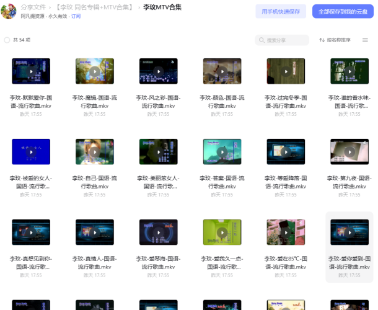The height and width of the screenshot is (310, 378).
Task: Play the 李玟-美丽笨女人 video thumbnail
Action: (x=159, y=152)
